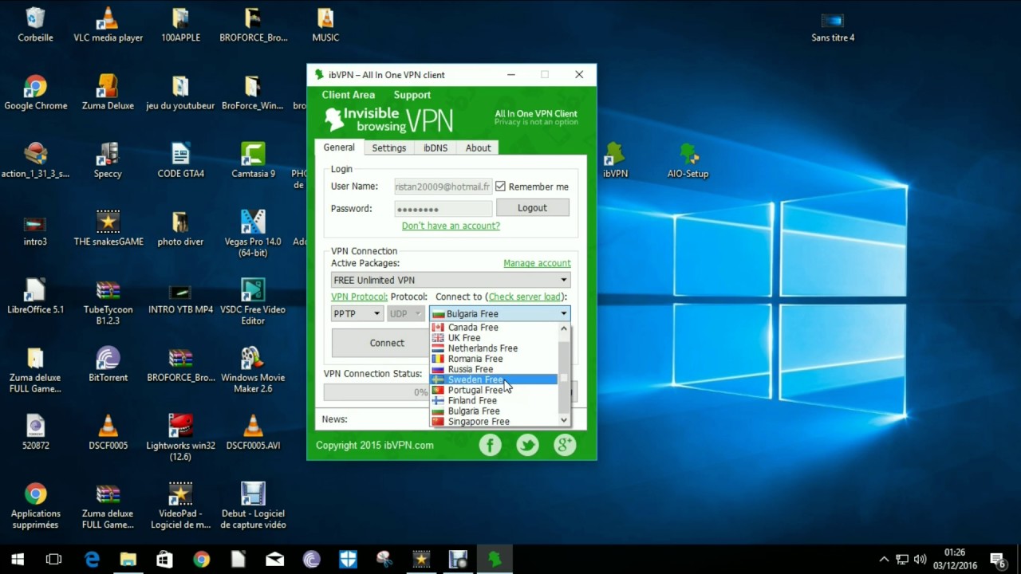1021x574 pixels.
Task: Switch to the General tab
Action: [339, 147]
